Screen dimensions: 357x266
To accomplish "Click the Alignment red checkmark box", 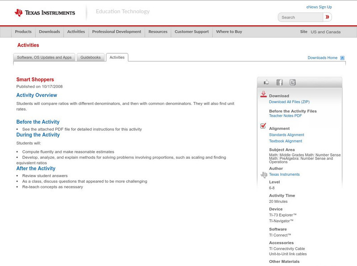I will point(263,126).
